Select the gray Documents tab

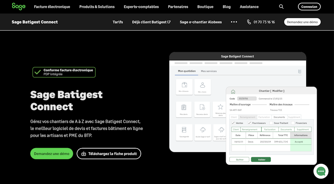279,117
